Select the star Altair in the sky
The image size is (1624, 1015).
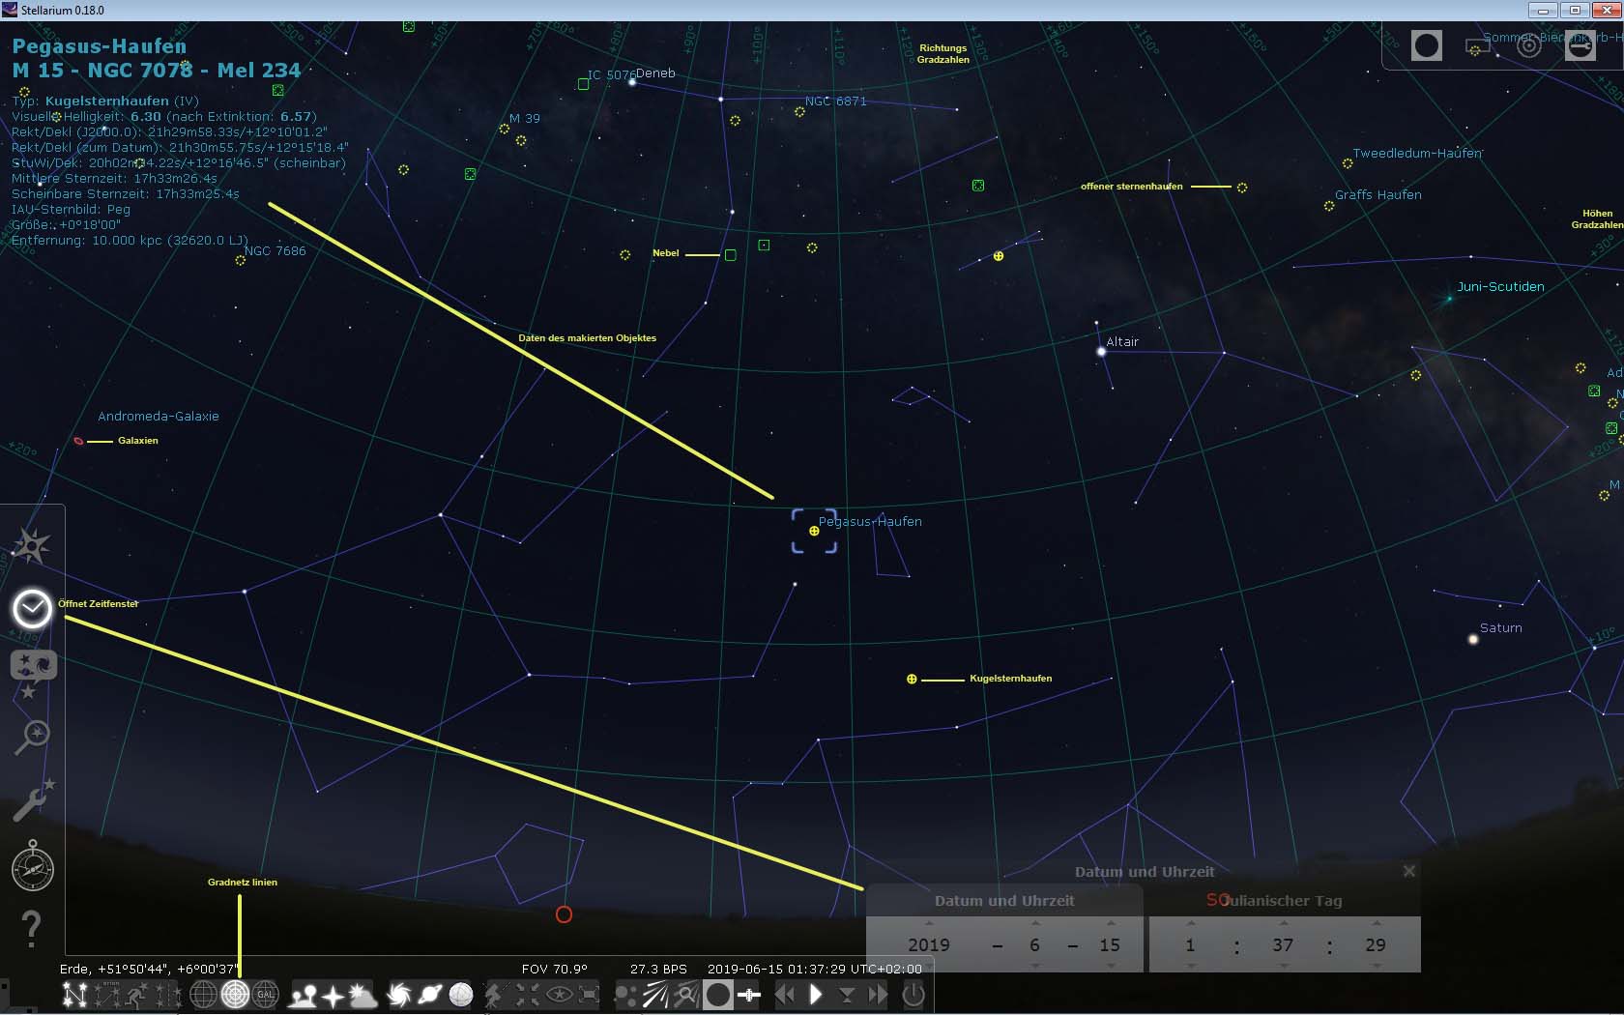click(x=1101, y=351)
